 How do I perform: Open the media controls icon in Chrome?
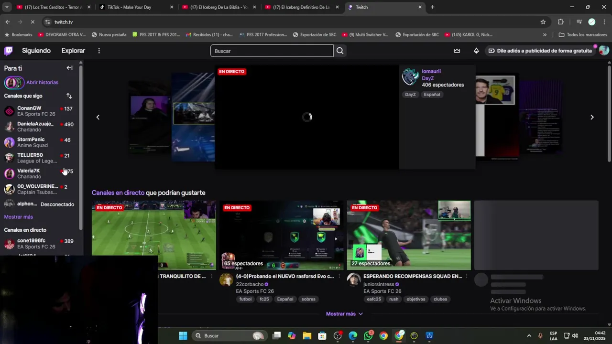pyautogui.click(x=579, y=22)
